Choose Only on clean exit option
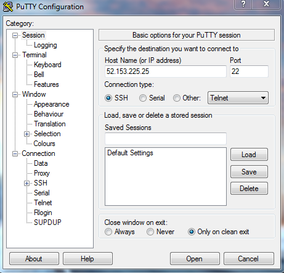This screenshot has width=284, height=273. click(192, 232)
